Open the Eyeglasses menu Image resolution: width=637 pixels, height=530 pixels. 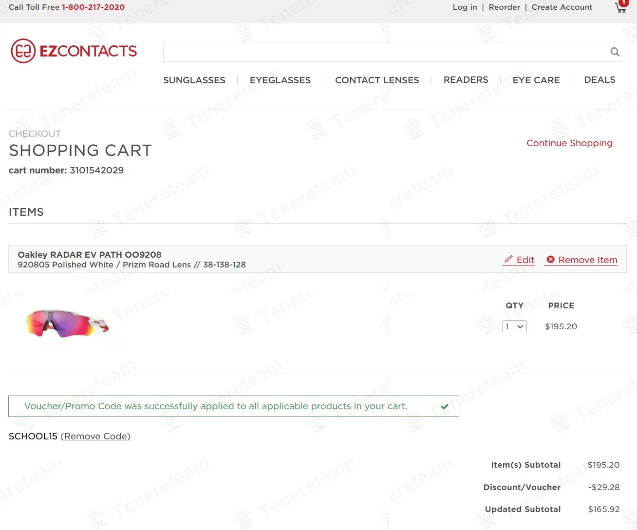pos(280,80)
